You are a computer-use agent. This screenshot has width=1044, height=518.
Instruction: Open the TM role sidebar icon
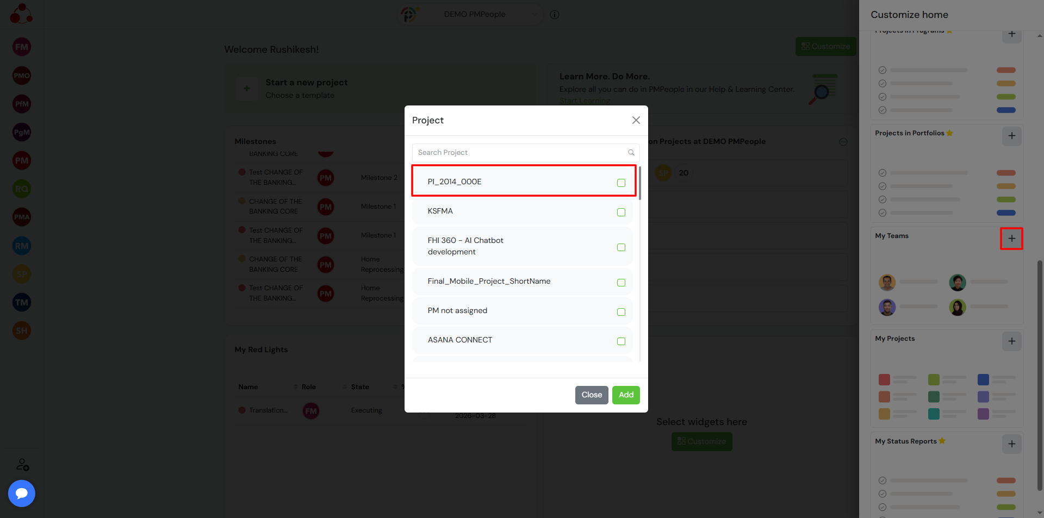point(22,302)
